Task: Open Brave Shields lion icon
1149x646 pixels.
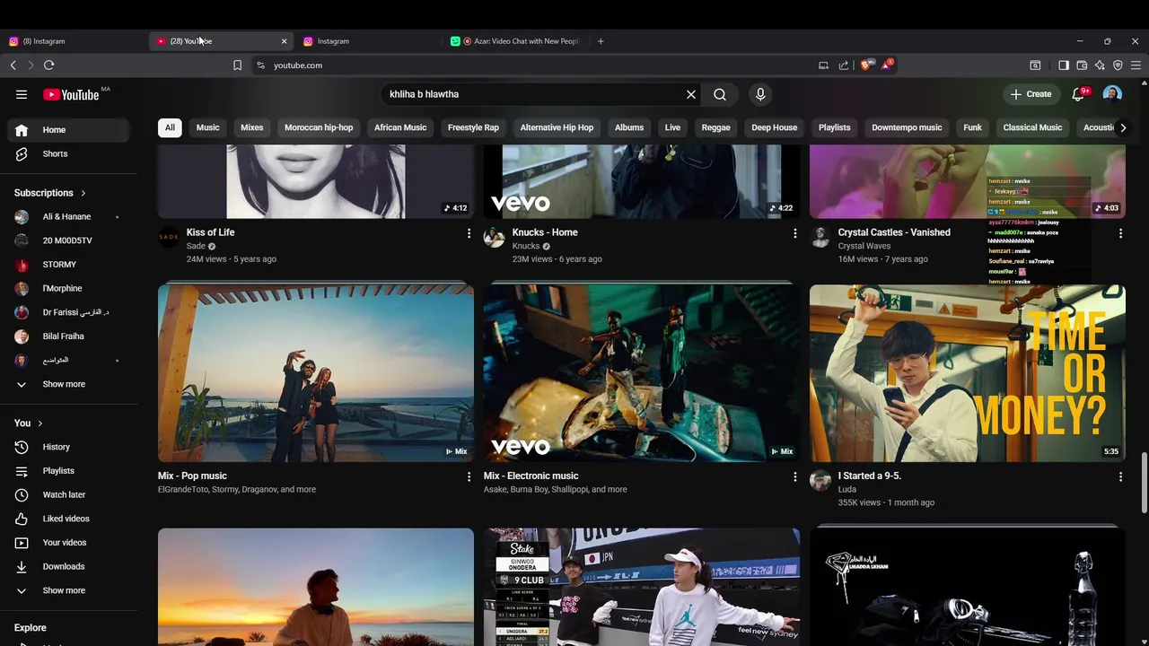Action: (865, 65)
